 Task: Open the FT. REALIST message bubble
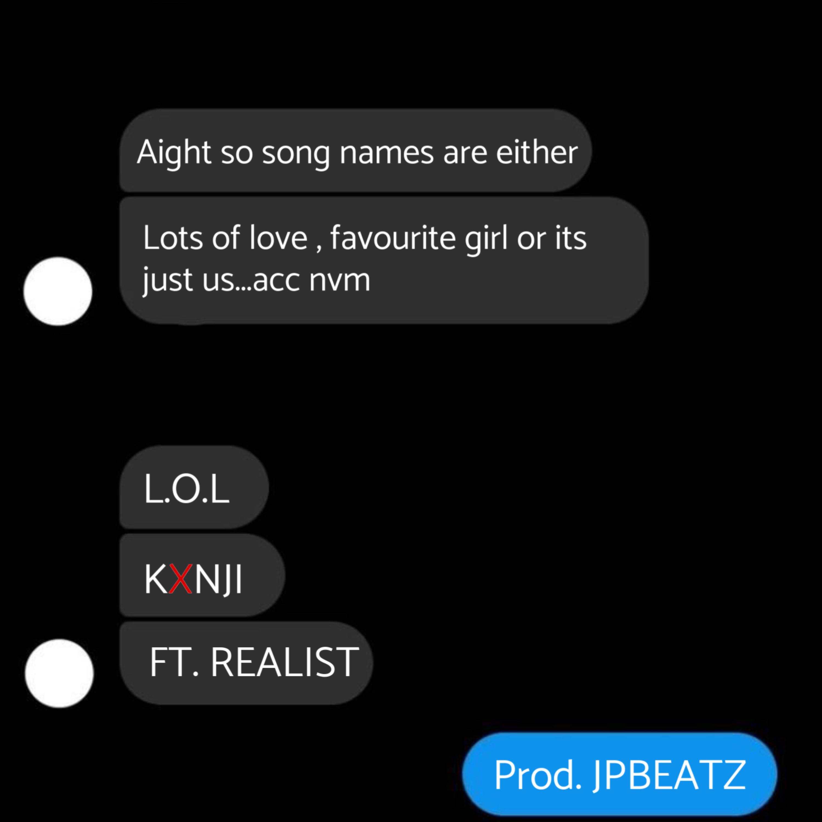(246, 663)
